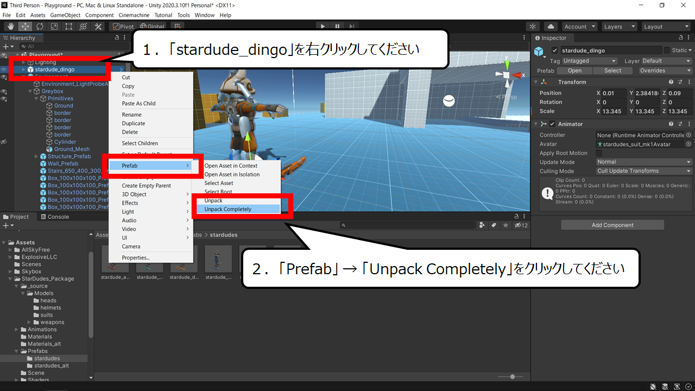The height and width of the screenshot is (391, 695).
Task: Collapse the Transform component foldout
Action: (536, 82)
